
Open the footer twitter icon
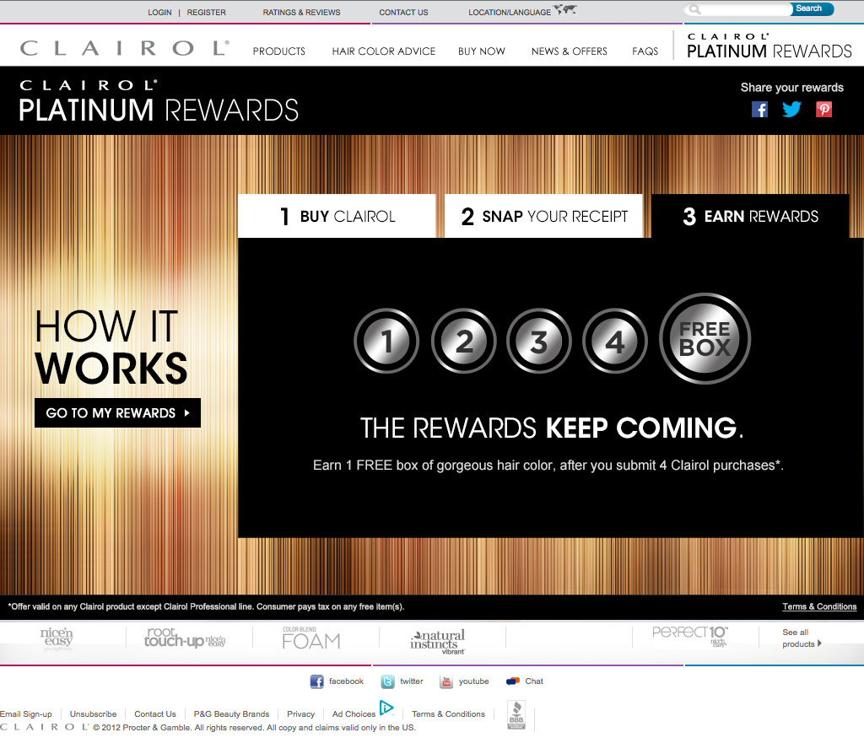pos(387,681)
